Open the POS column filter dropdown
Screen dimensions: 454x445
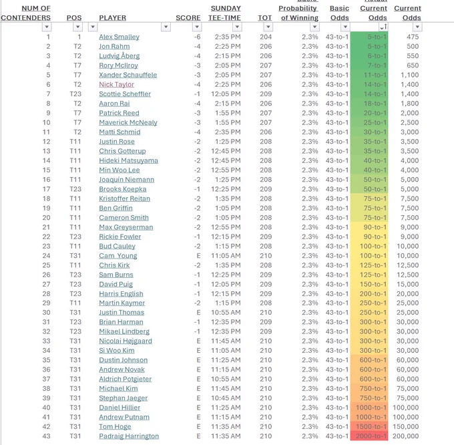77,27
